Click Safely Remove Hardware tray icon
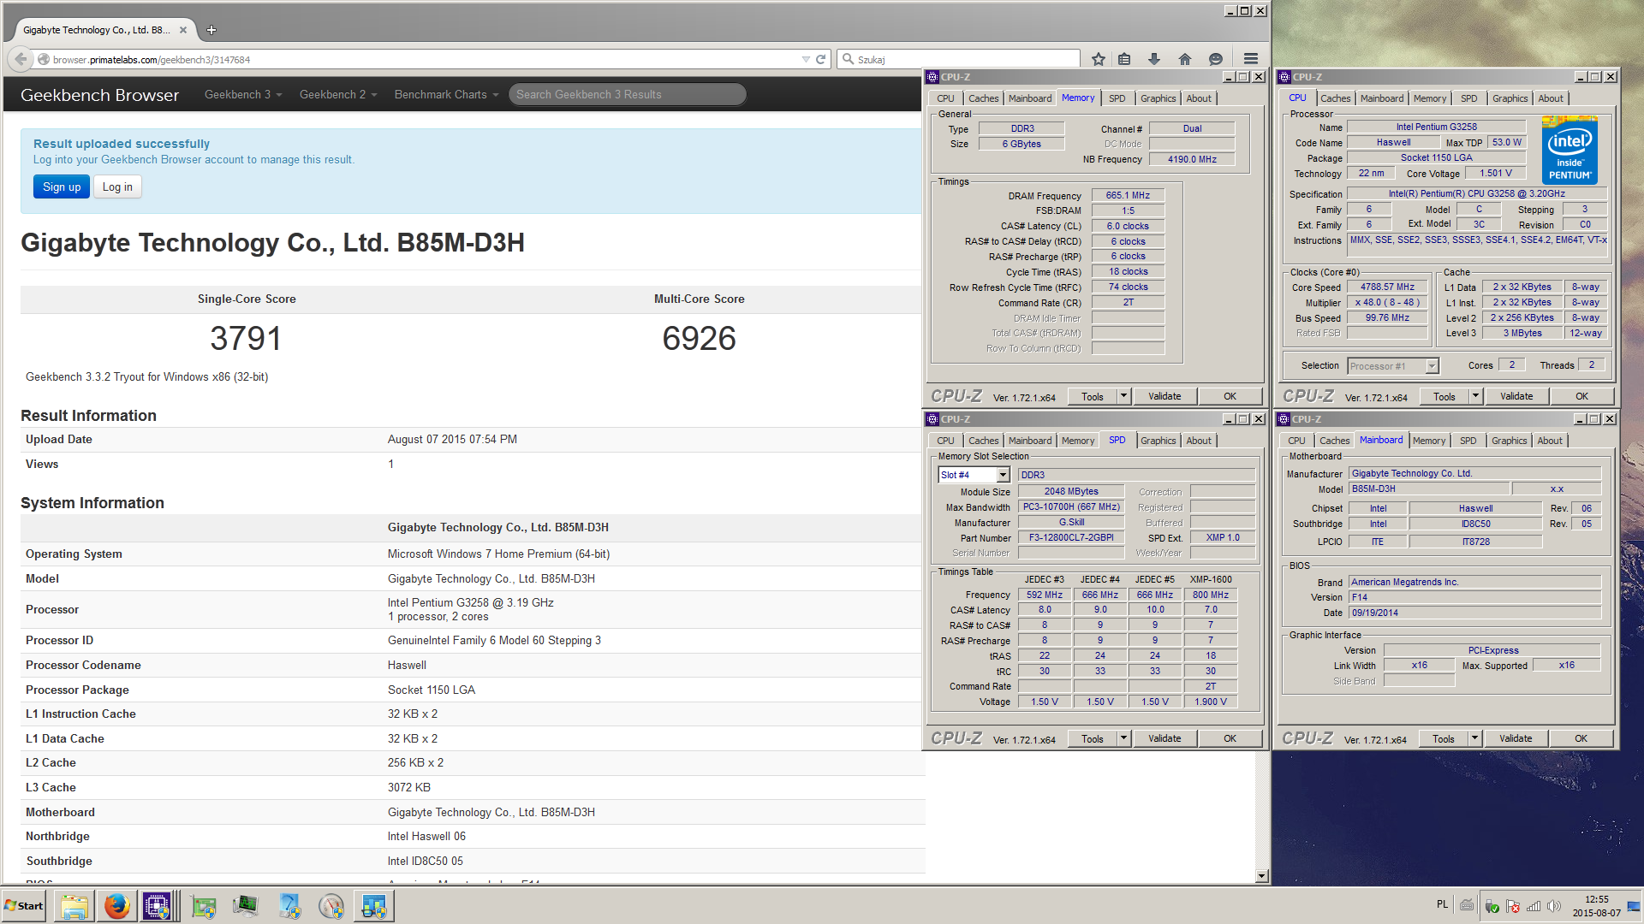The image size is (1644, 924). (x=1492, y=906)
